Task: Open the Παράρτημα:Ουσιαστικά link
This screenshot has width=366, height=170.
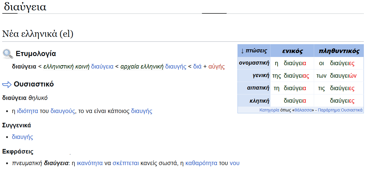Action: pyautogui.click(x=340, y=110)
